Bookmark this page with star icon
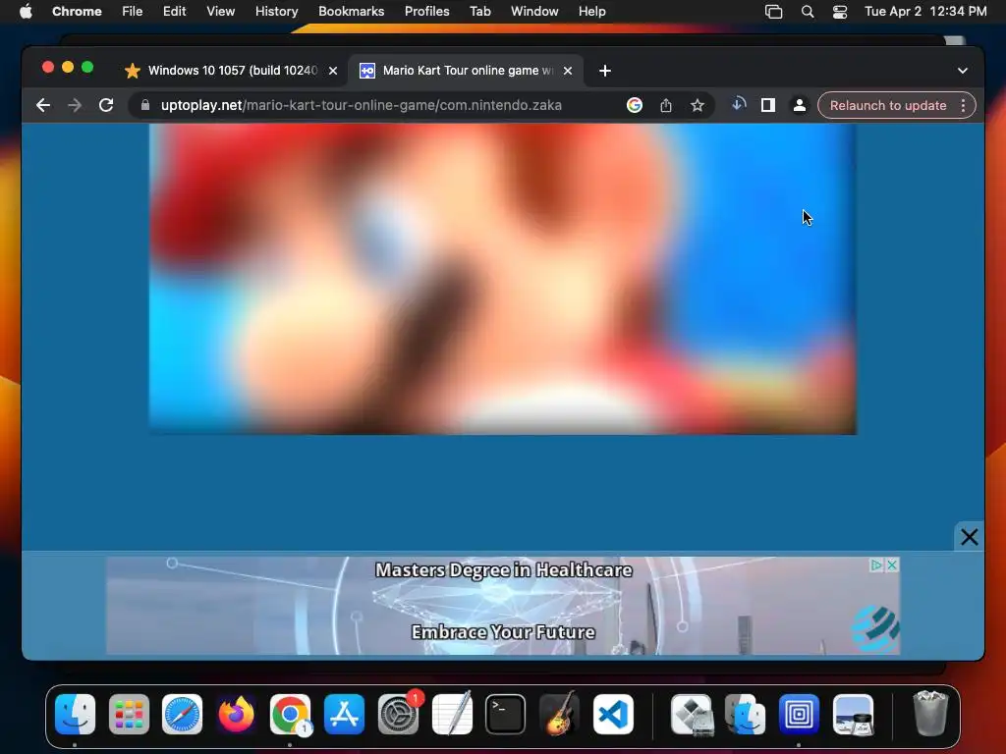This screenshot has height=754, width=1006. pos(698,105)
